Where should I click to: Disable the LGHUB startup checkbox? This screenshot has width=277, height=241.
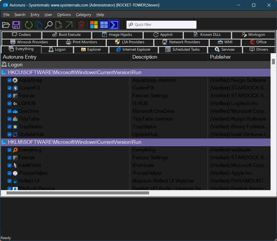9,103
